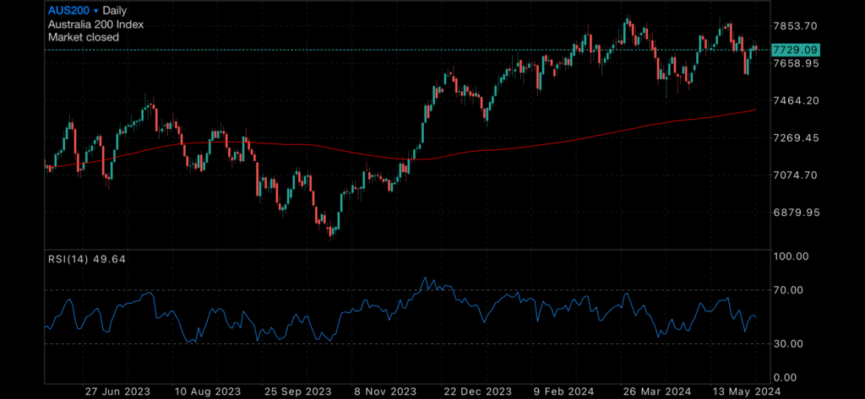
Task: Click the 7853.70 price axis label
Action: 795,26
